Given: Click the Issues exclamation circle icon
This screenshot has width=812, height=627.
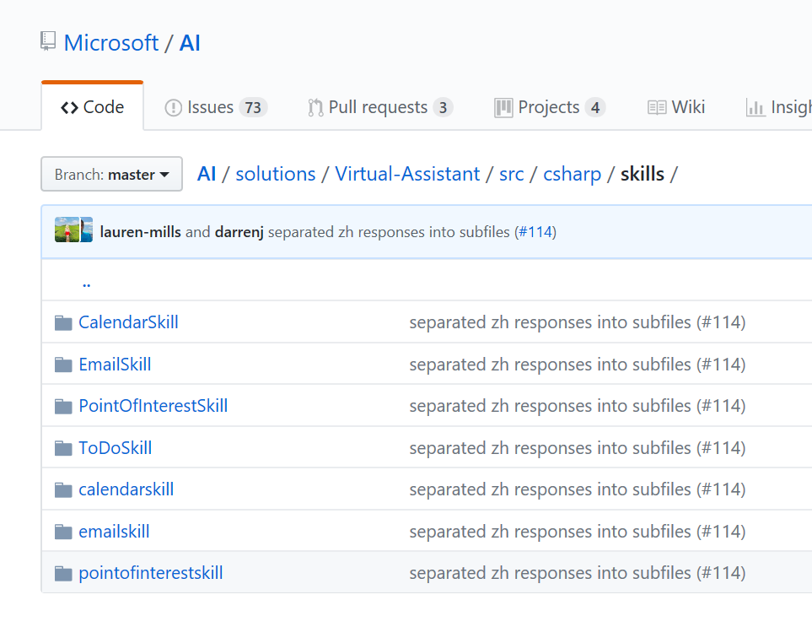Looking at the screenshot, I should pyautogui.click(x=173, y=108).
